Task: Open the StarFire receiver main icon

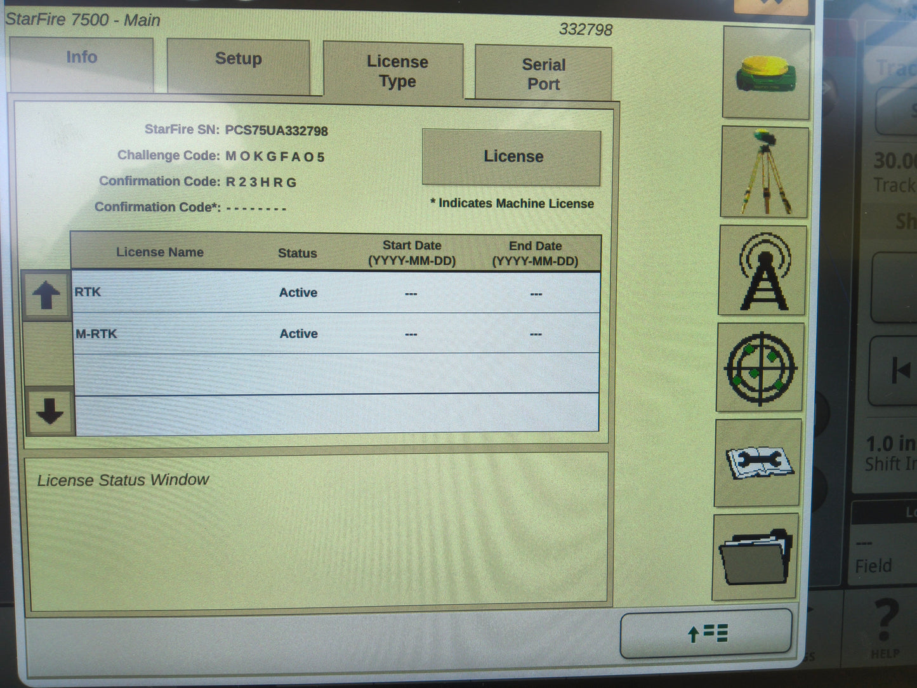Action: click(x=766, y=73)
